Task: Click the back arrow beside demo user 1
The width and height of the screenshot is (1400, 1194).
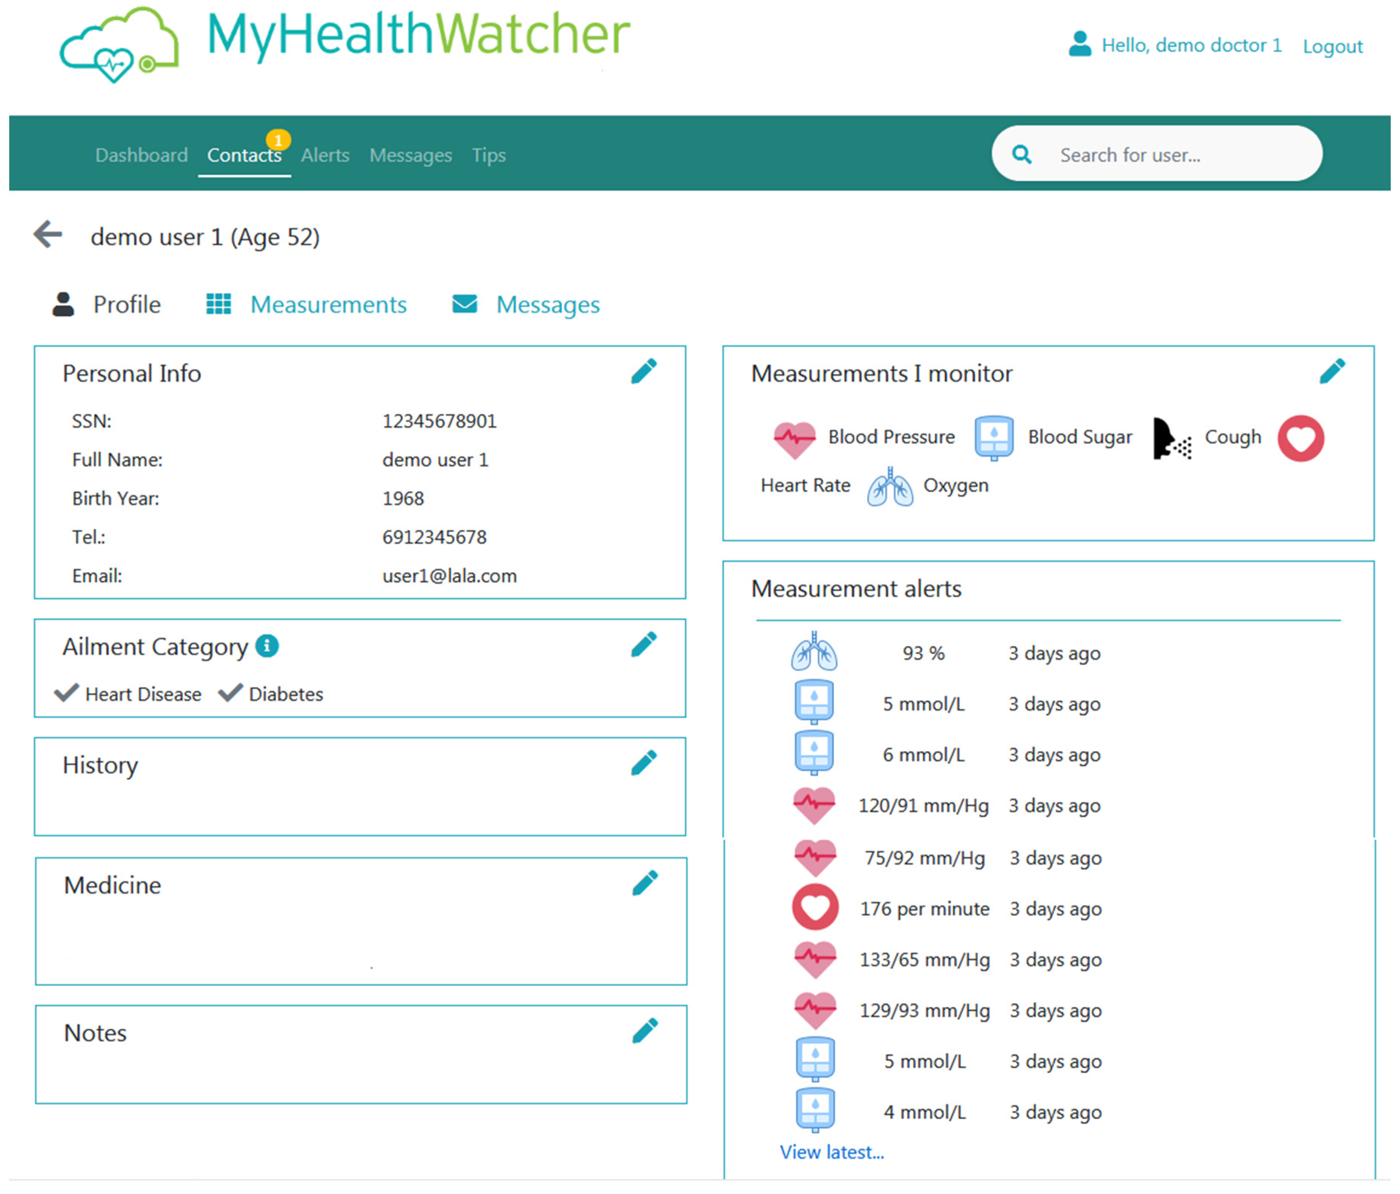Action: click(x=48, y=234)
